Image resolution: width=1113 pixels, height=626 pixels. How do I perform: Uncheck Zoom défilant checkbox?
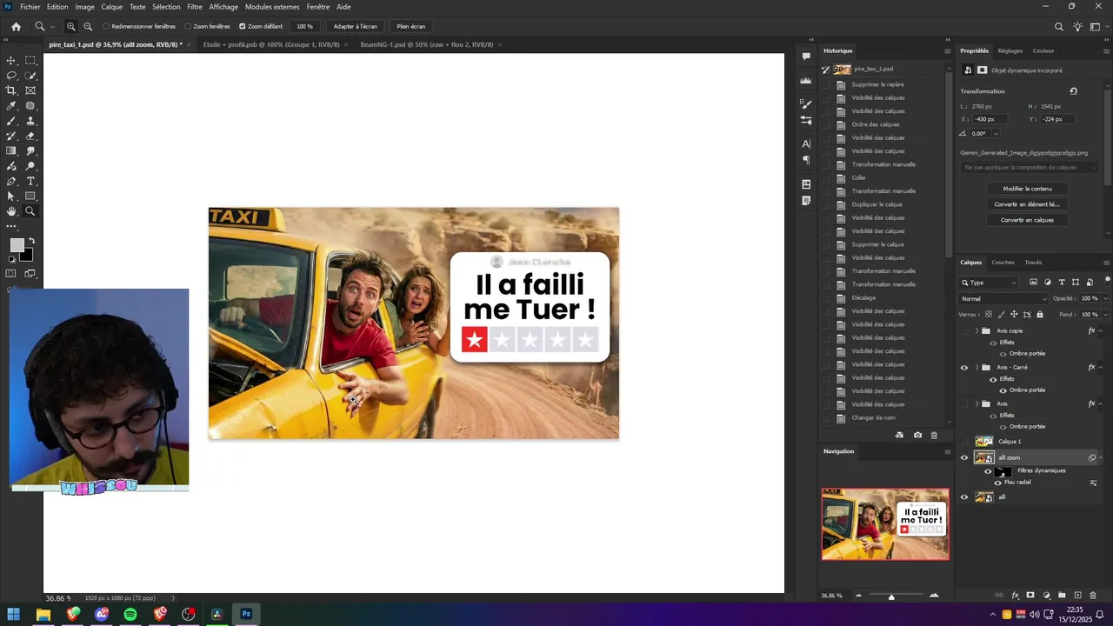click(x=242, y=27)
